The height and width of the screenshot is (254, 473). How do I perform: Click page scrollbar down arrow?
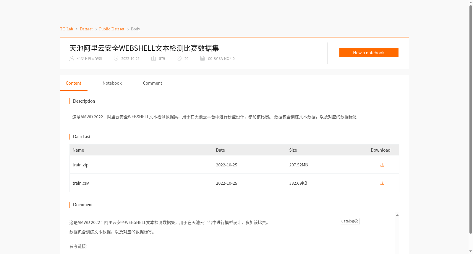[471, 251]
